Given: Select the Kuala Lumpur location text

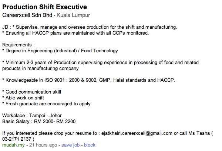Looking at the screenshot, I should 73,15.
